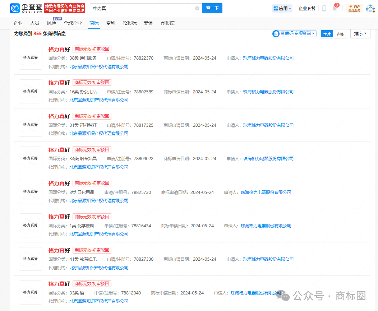Open 格力真好 title of 78817325 entry
This screenshot has height=311, width=378.
coord(59,116)
